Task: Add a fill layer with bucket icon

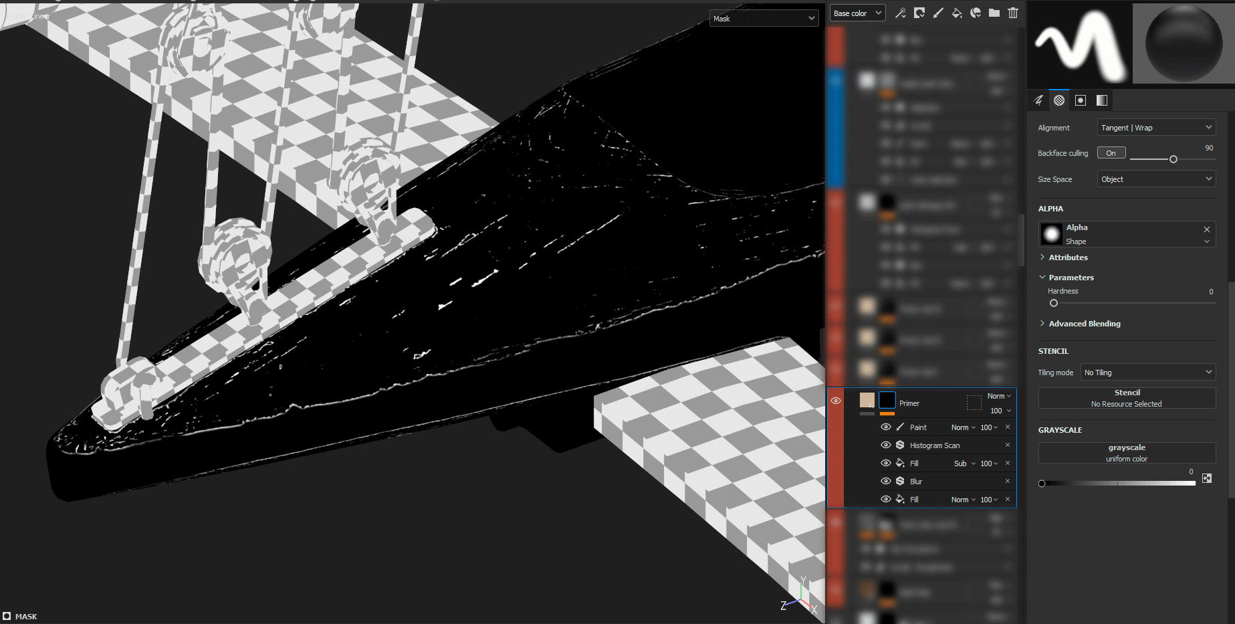Action: click(x=957, y=13)
